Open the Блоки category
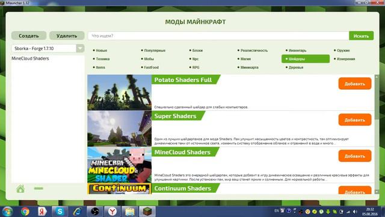Screen dimensions: 385x217 (x=197, y=51)
